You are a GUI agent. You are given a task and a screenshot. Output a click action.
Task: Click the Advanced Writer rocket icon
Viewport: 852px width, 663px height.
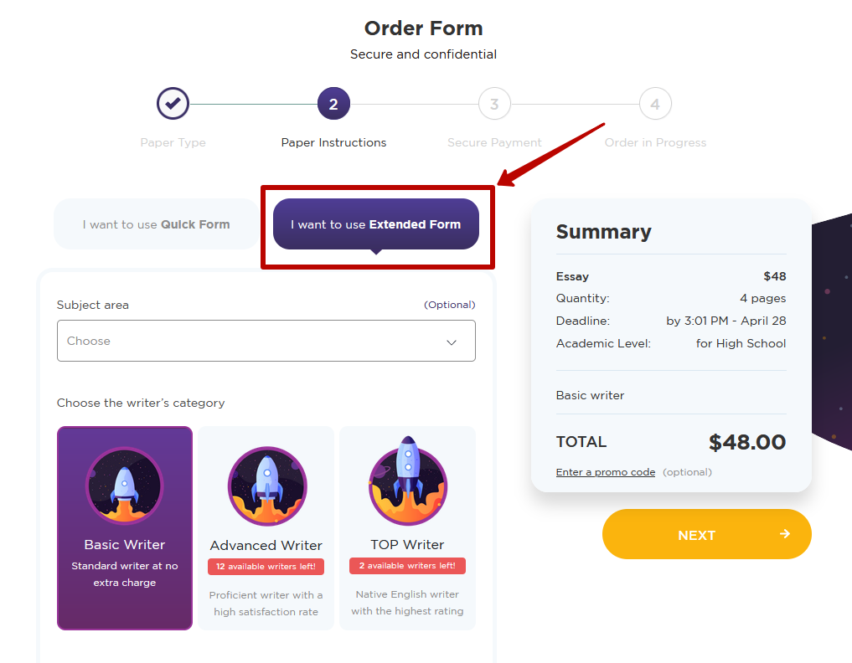pos(266,486)
